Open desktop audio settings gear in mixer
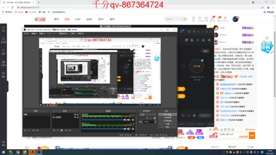The width and height of the screenshot is (276, 155). [133, 120]
